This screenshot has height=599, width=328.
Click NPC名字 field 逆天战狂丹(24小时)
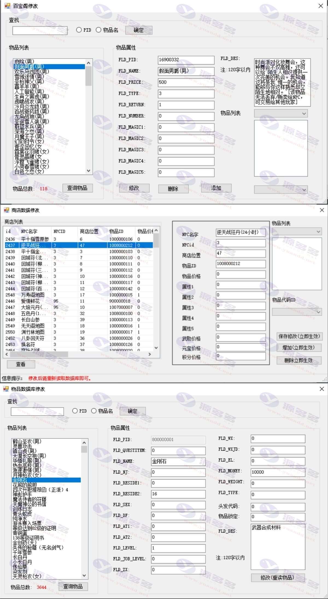point(241,232)
